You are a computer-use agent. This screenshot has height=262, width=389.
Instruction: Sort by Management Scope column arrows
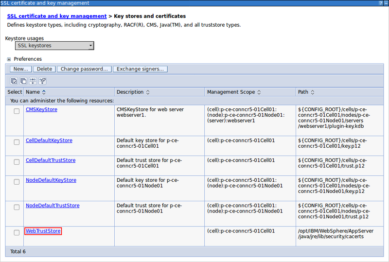pyautogui.click(x=259, y=92)
